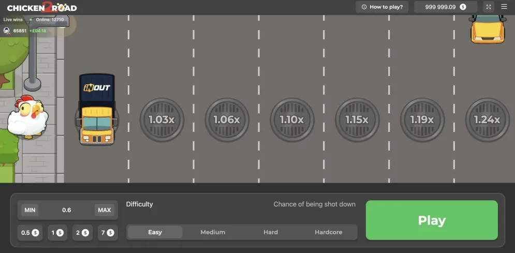Image resolution: width=515 pixels, height=253 pixels.
Task: Click the INOUT truck
Action: point(97,109)
